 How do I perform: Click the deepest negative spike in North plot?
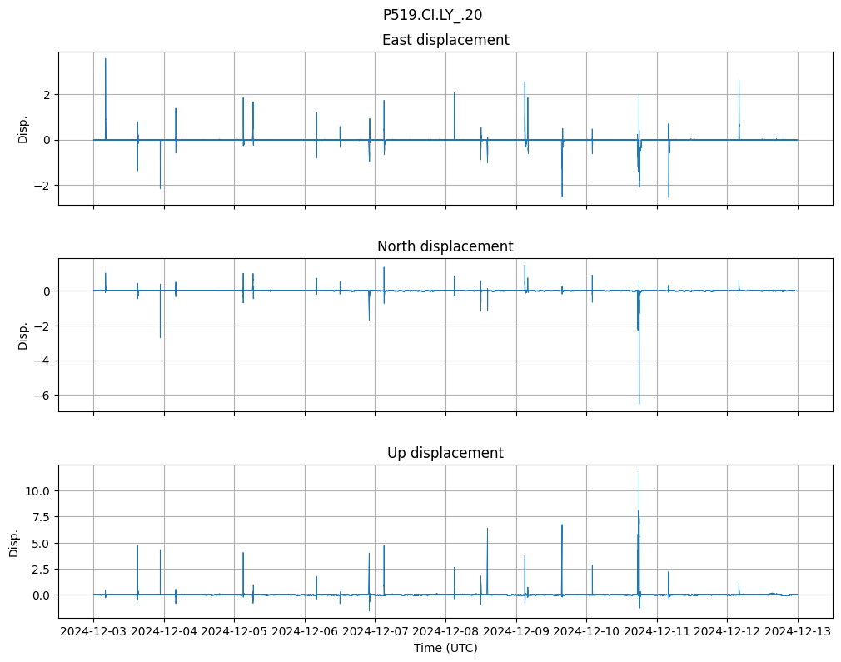coord(639,403)
